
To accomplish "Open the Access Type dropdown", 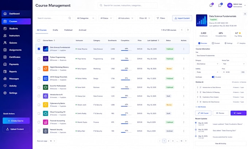I will (234, 64).
